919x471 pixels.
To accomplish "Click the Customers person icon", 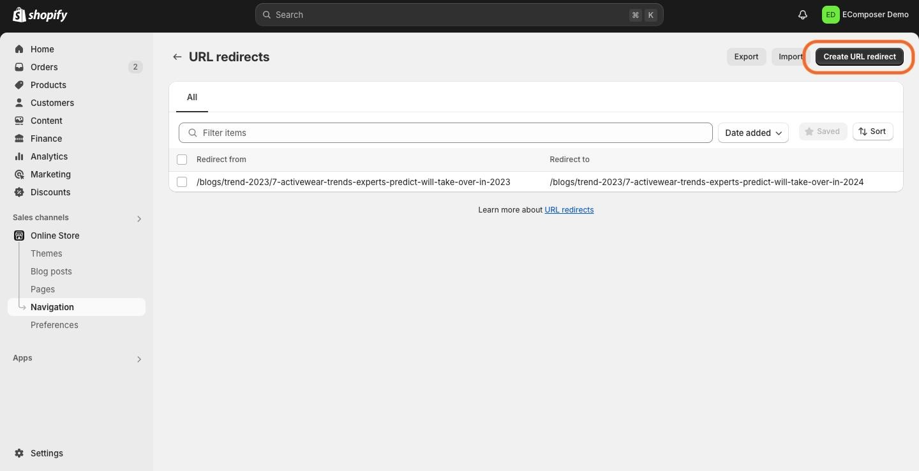I will 19,103.
